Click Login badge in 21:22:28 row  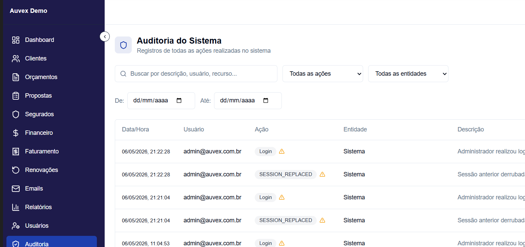click(x=266, y=151)
